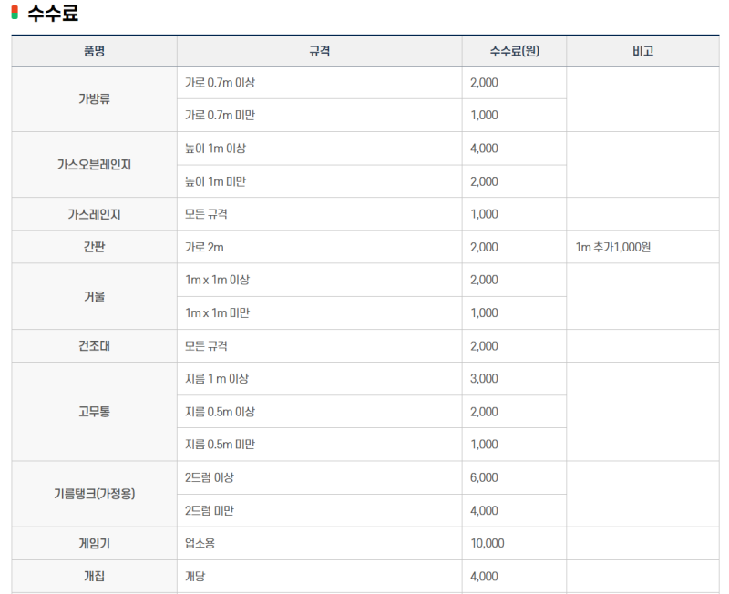Viewport: 729px width, 594px height.
Task: Select the 고무통 item cell
Action: tap(95, 412)
